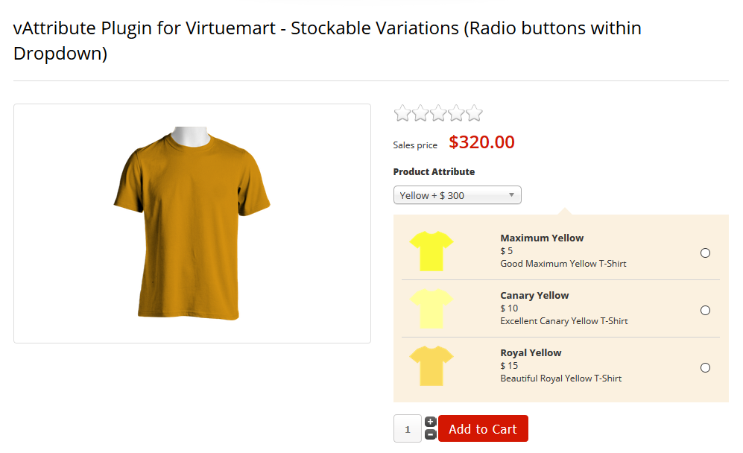Click the Maximum Yellow option title

(542, 238)
